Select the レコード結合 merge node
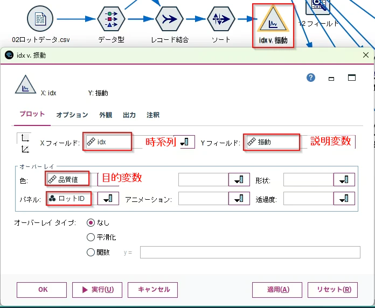The image size is (375, 308). (x=169, y=19)
